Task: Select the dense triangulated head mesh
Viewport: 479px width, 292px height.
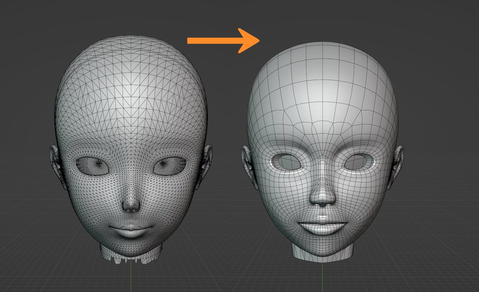Action: pos(131,150)
